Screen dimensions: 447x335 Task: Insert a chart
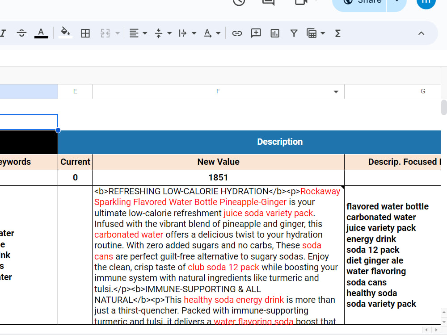click(275, 33)
